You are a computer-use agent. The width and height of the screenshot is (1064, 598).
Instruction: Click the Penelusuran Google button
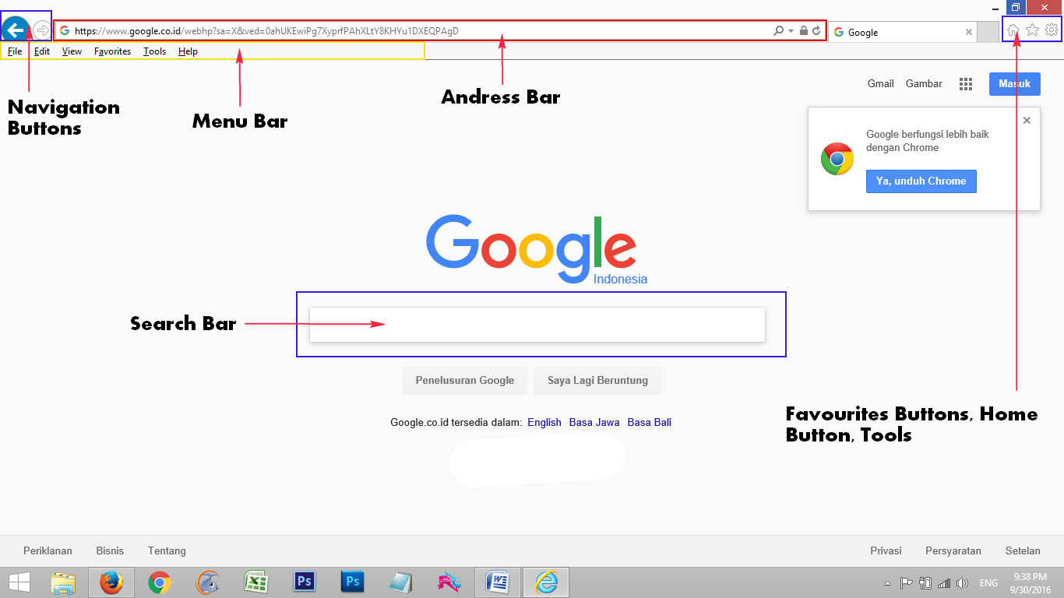pos(465,381)
